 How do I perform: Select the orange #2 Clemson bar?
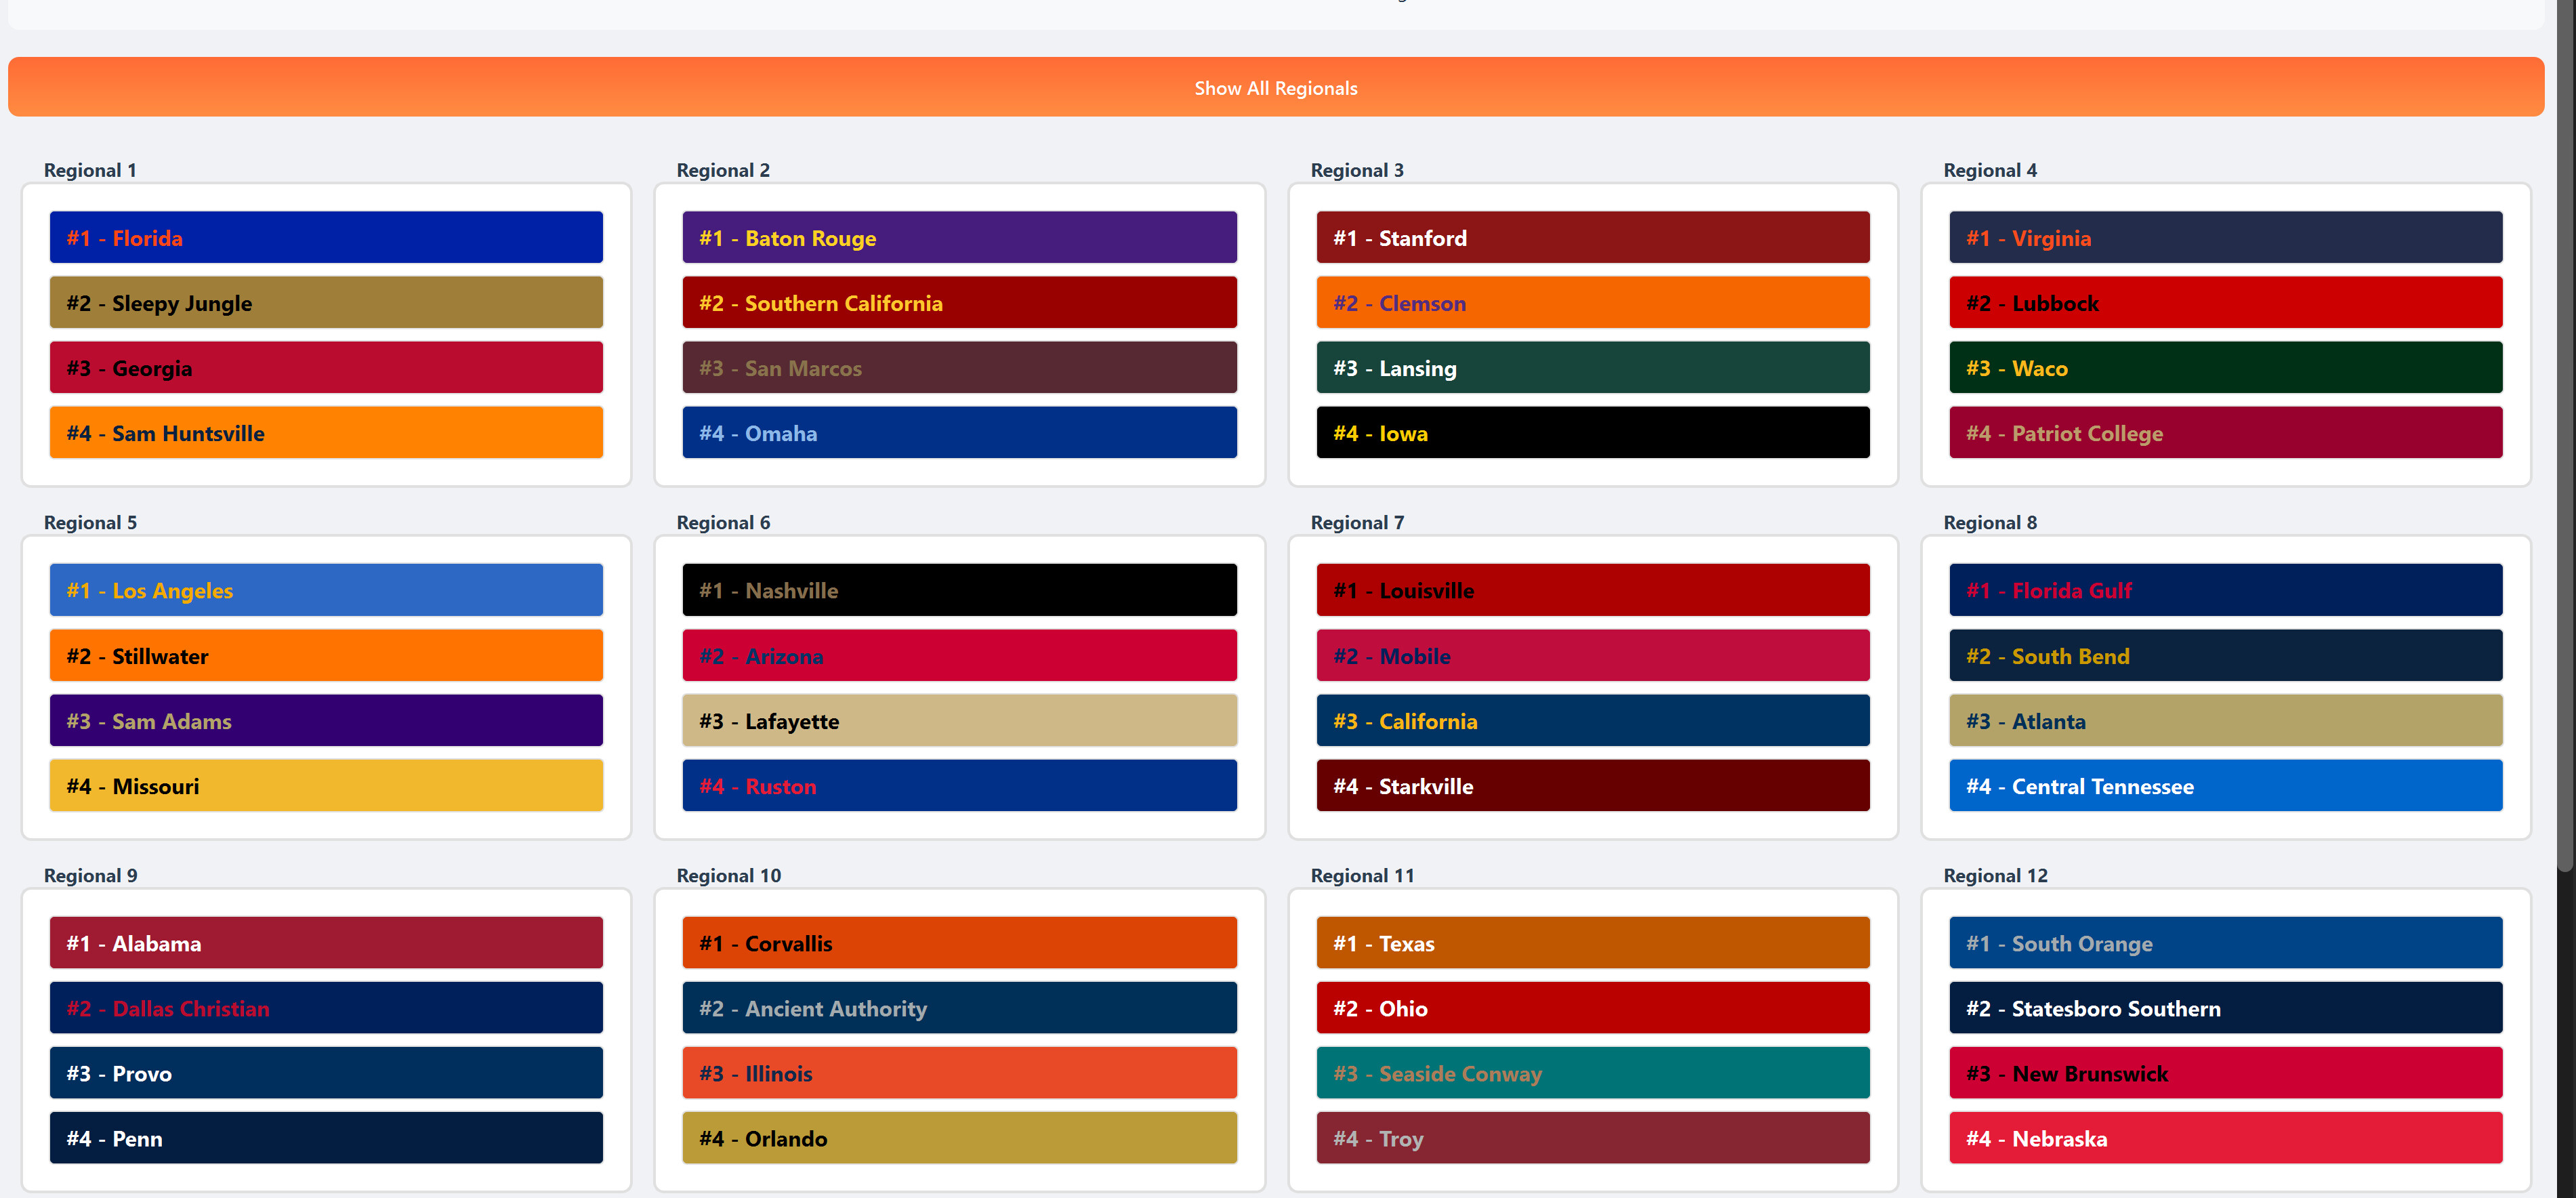pos(1592,303)
